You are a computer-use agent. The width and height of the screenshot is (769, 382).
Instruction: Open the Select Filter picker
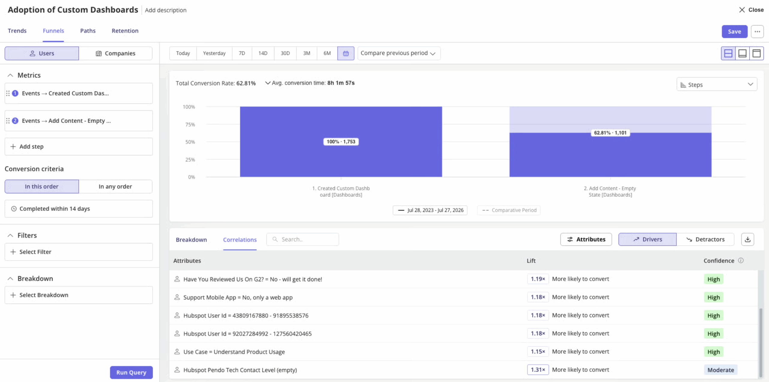tap(79, 252)
